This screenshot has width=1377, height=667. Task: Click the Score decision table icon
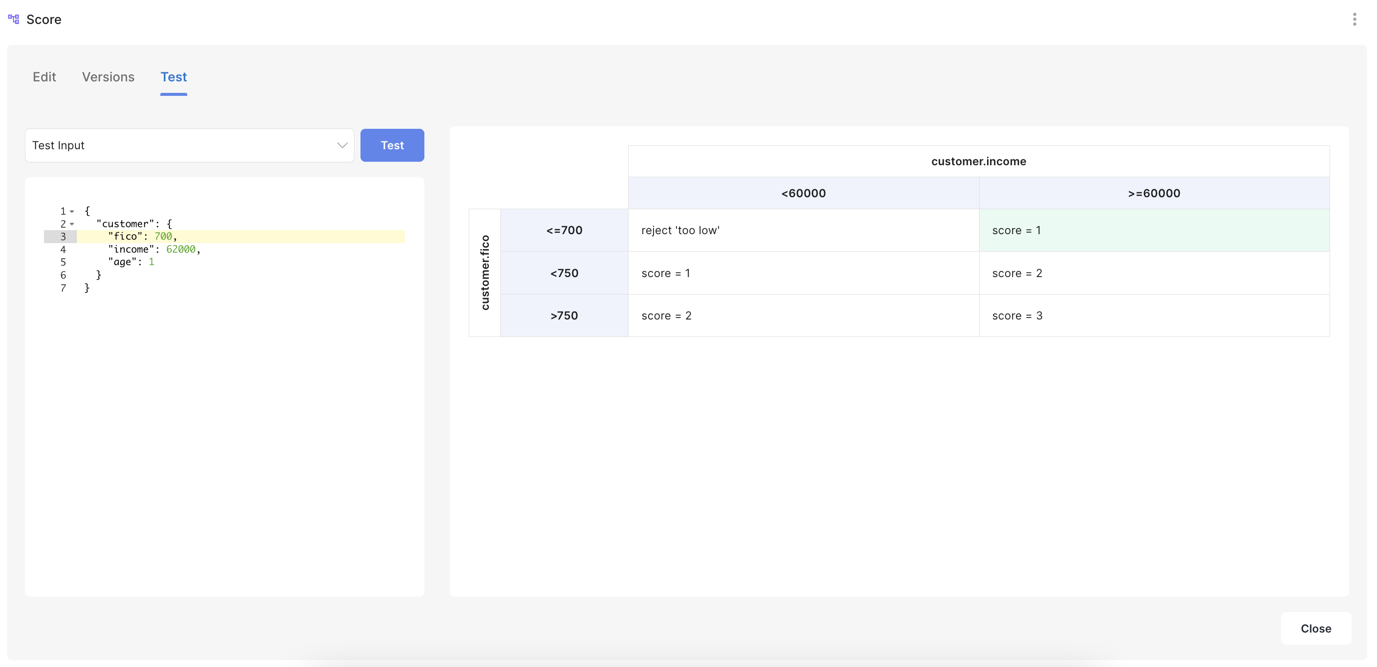click(x=13, y=19)
